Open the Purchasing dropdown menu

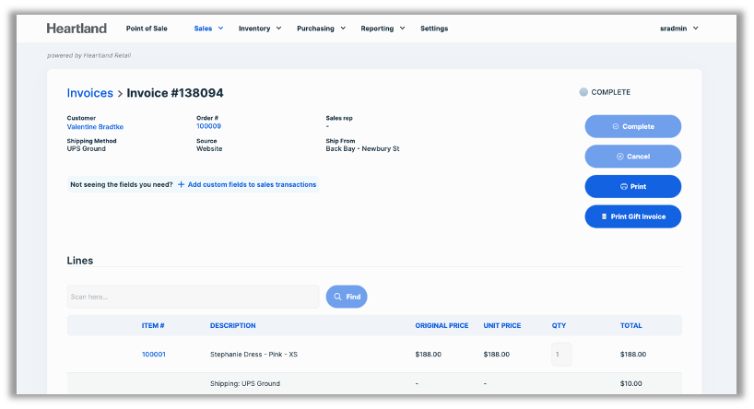[x=321, y=29]
